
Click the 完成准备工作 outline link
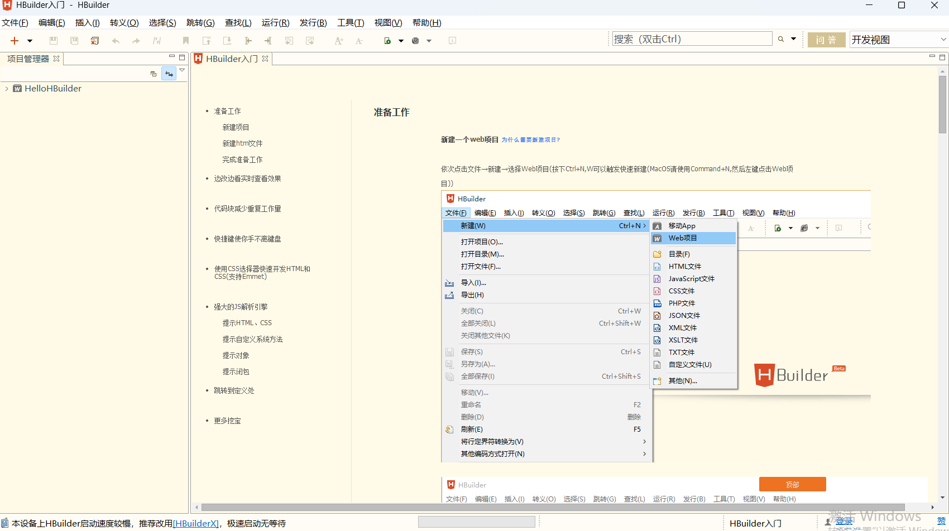pyautogui.click(x=242, y=160)
